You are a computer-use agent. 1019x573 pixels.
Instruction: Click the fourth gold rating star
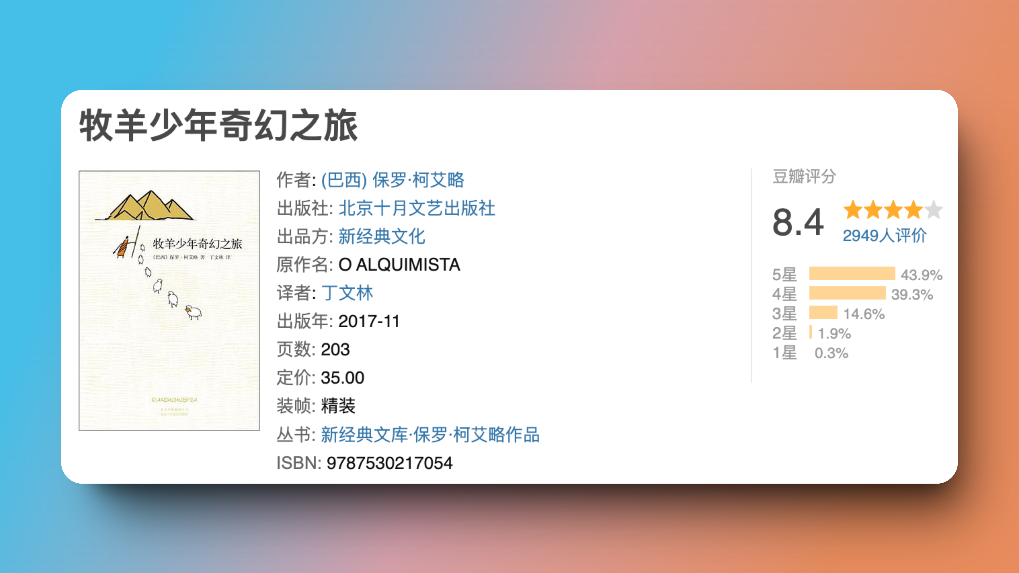click(913, 210)
